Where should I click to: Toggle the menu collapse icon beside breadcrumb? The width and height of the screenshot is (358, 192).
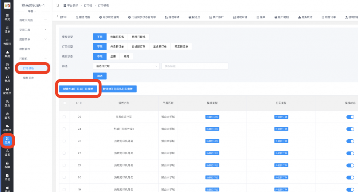[58, 5]
